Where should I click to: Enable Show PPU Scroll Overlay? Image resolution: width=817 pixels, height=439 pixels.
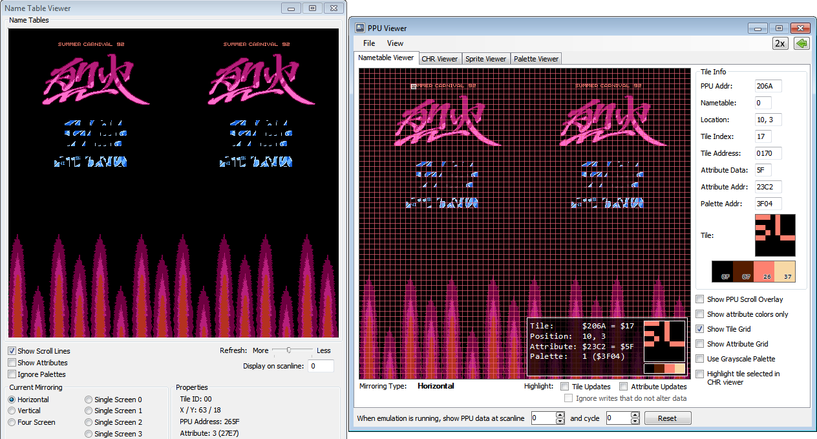coord(699,299)
